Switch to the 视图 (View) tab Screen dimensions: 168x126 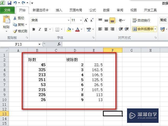tap(133, 10)
